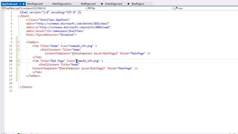This screenshot has height=134, width=238.
Task: Click the x:Class attribute name
Action: (x=32, y=20)
